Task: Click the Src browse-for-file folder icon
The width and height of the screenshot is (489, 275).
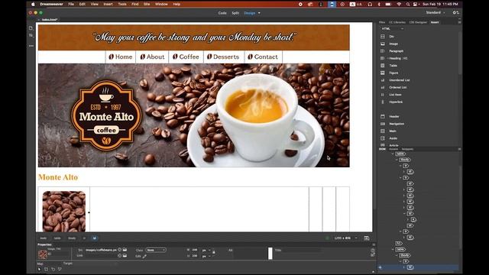Action: coord(125,250)
